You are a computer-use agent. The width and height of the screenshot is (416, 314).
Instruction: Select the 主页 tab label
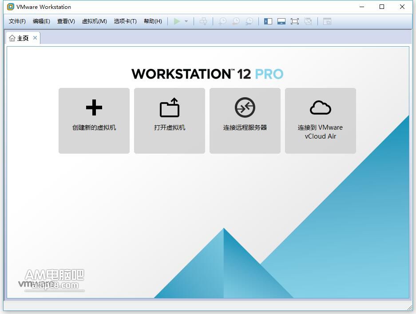[x=23, y=38]
